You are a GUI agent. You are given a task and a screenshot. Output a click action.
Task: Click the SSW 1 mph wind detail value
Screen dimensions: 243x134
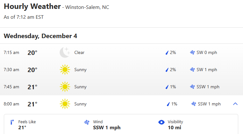[107, 128]
